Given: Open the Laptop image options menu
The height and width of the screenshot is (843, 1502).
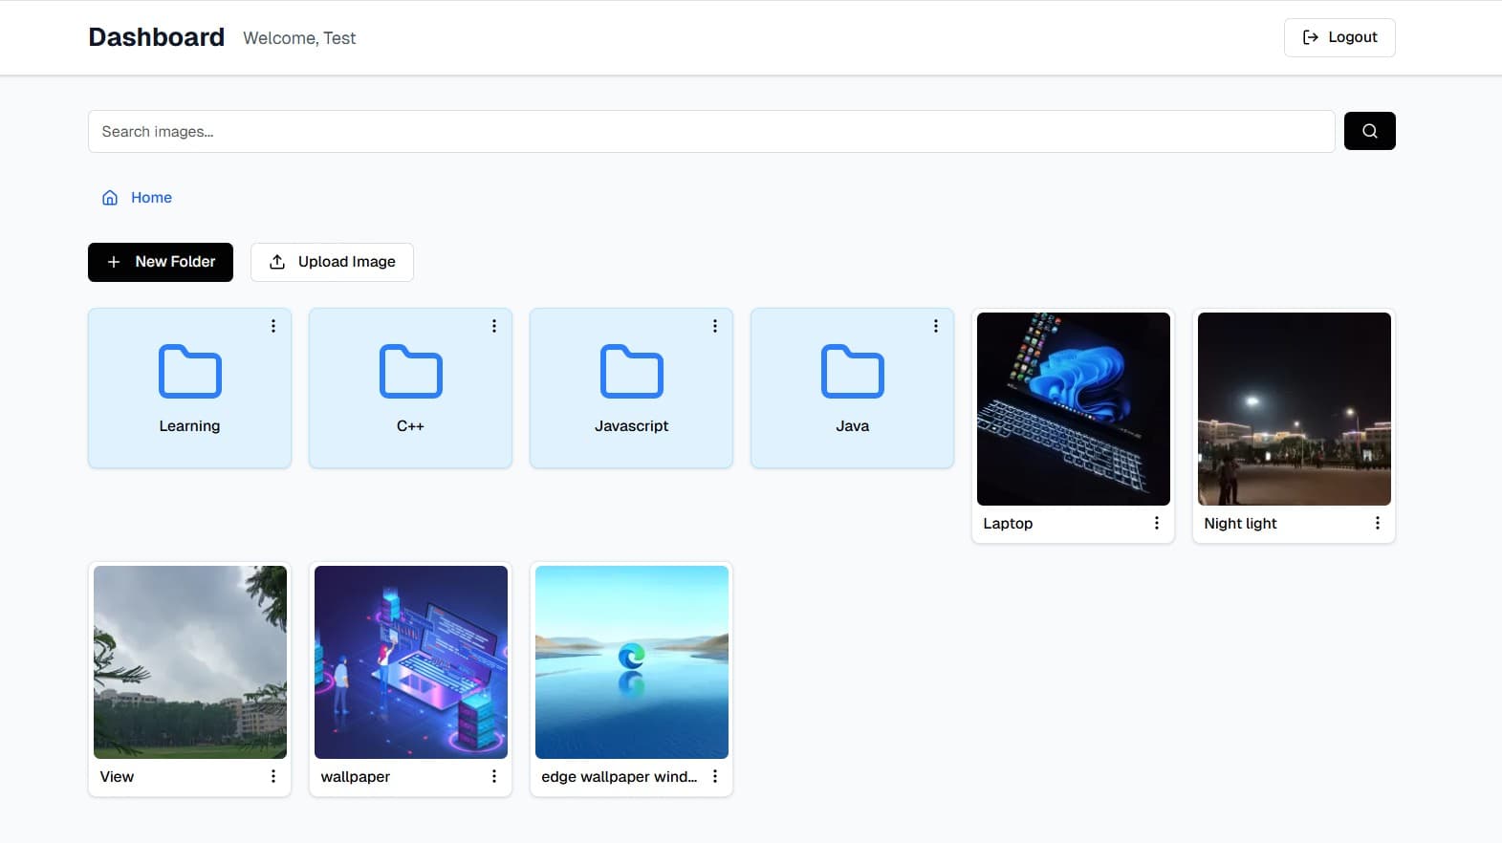Looking at the screenshot, I should click(1157, 523).
